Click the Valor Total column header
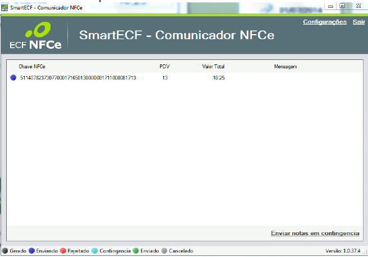 [x=213, y=67]
